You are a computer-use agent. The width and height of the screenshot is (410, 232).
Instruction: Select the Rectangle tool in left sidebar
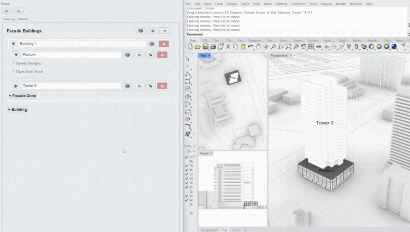coord(188,112)
